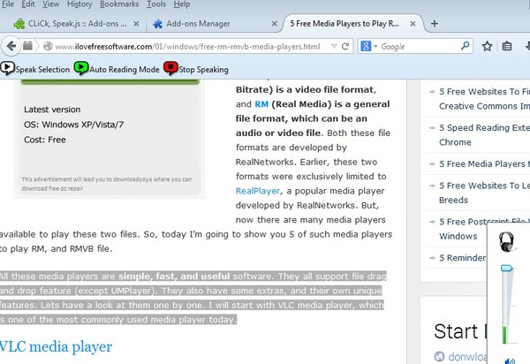The height and width of the screenshot is (364, 530).
Task: Open the History menu
Action: 79,4
